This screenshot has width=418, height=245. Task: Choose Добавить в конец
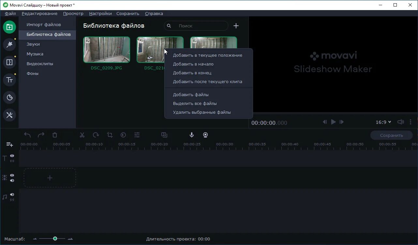pos(209,73)
